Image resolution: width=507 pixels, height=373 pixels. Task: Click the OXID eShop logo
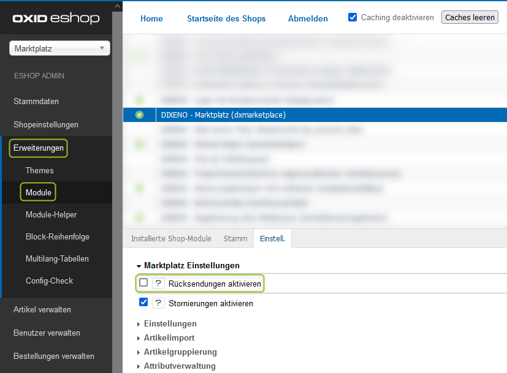click(56, 19)
